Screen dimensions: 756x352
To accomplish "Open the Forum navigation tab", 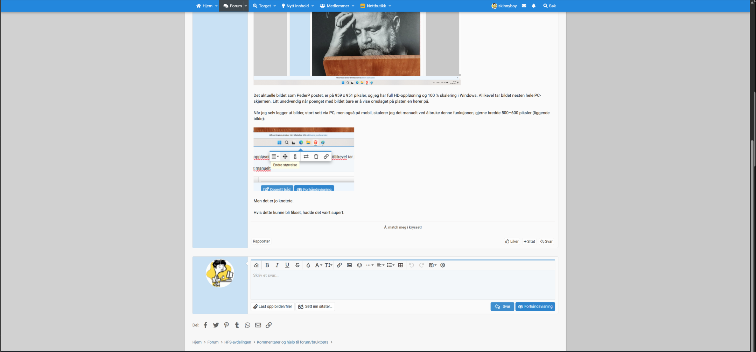I will (x=233, y=6).
